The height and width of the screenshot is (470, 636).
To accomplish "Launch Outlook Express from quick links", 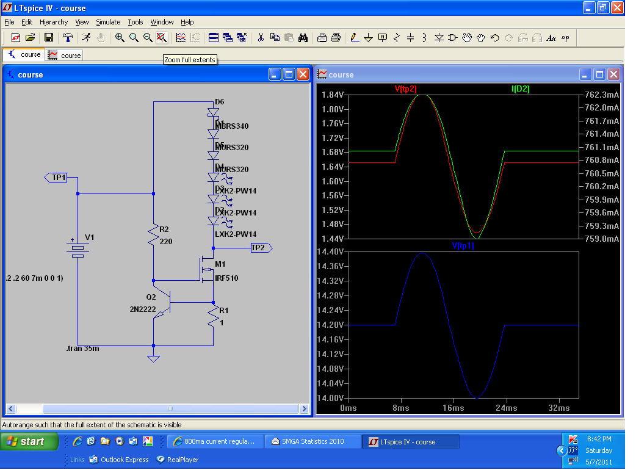I will coord(119,460).
